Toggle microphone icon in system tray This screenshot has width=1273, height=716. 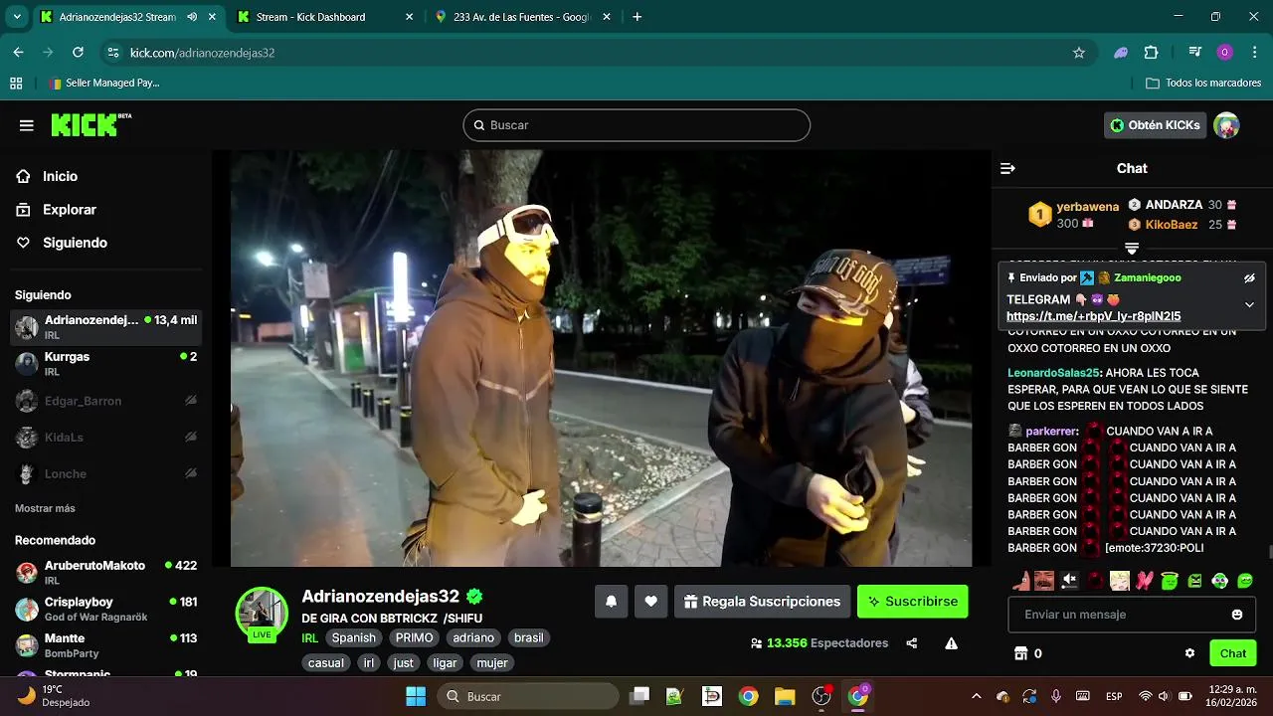click(1056, 696)
